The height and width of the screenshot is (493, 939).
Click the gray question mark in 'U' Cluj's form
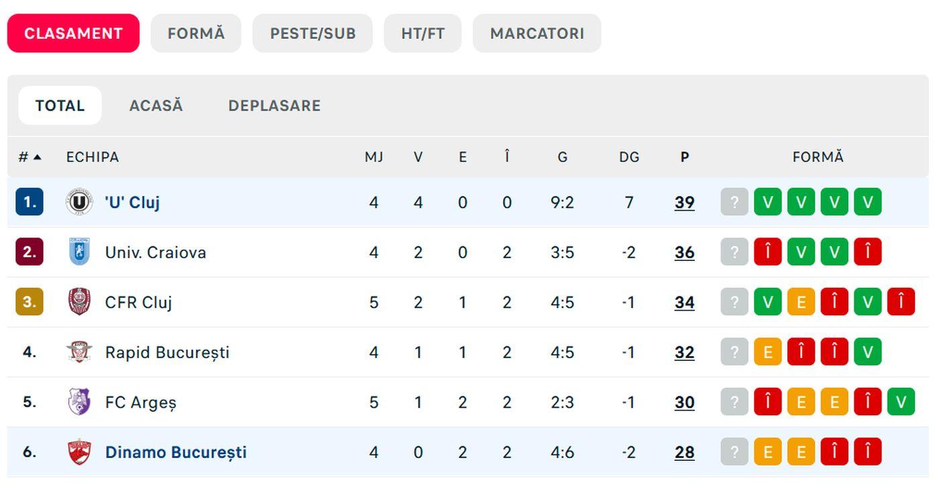pos(734,202)
